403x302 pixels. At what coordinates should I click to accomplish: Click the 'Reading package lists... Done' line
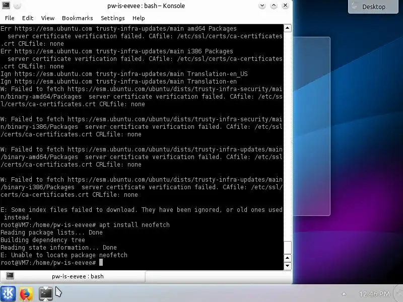(x=52, y=233)
